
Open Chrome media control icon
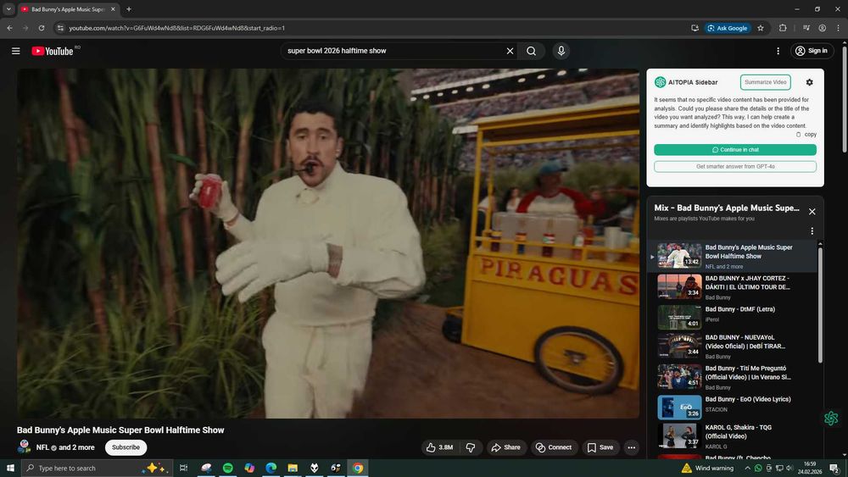[x=806, y=28]
